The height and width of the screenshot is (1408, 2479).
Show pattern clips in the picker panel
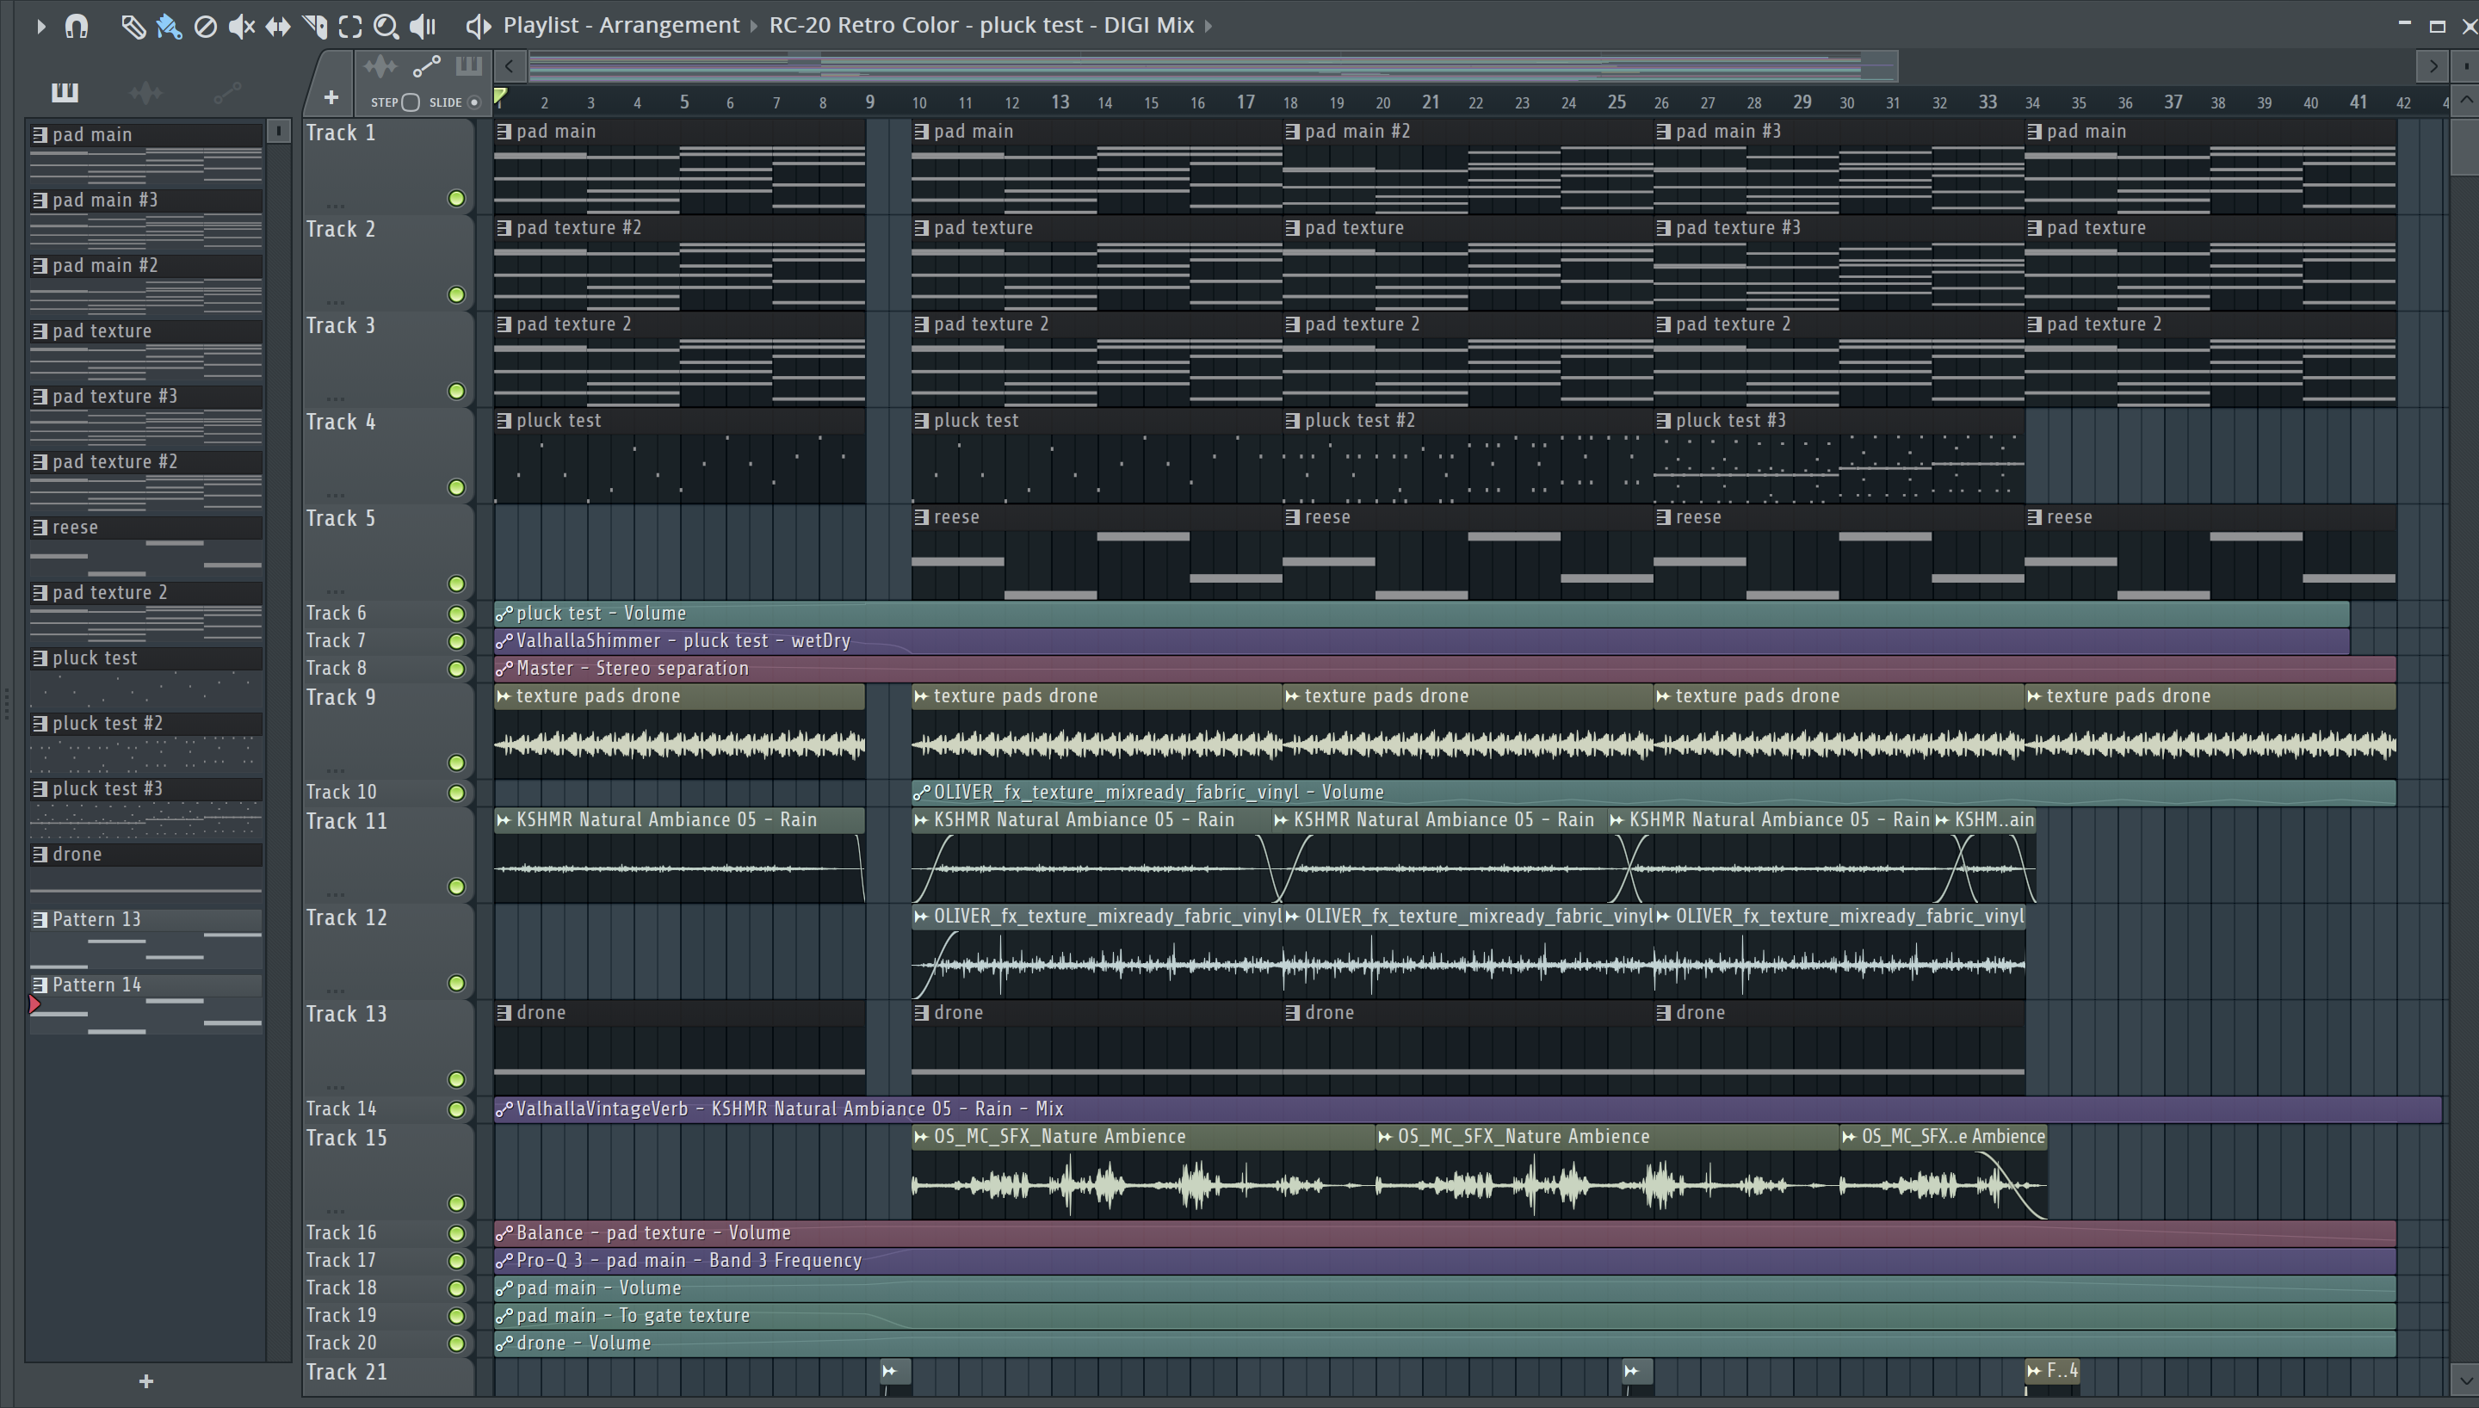[x=65, y=93]
